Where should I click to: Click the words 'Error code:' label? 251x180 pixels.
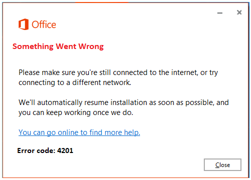click(36, 150)
